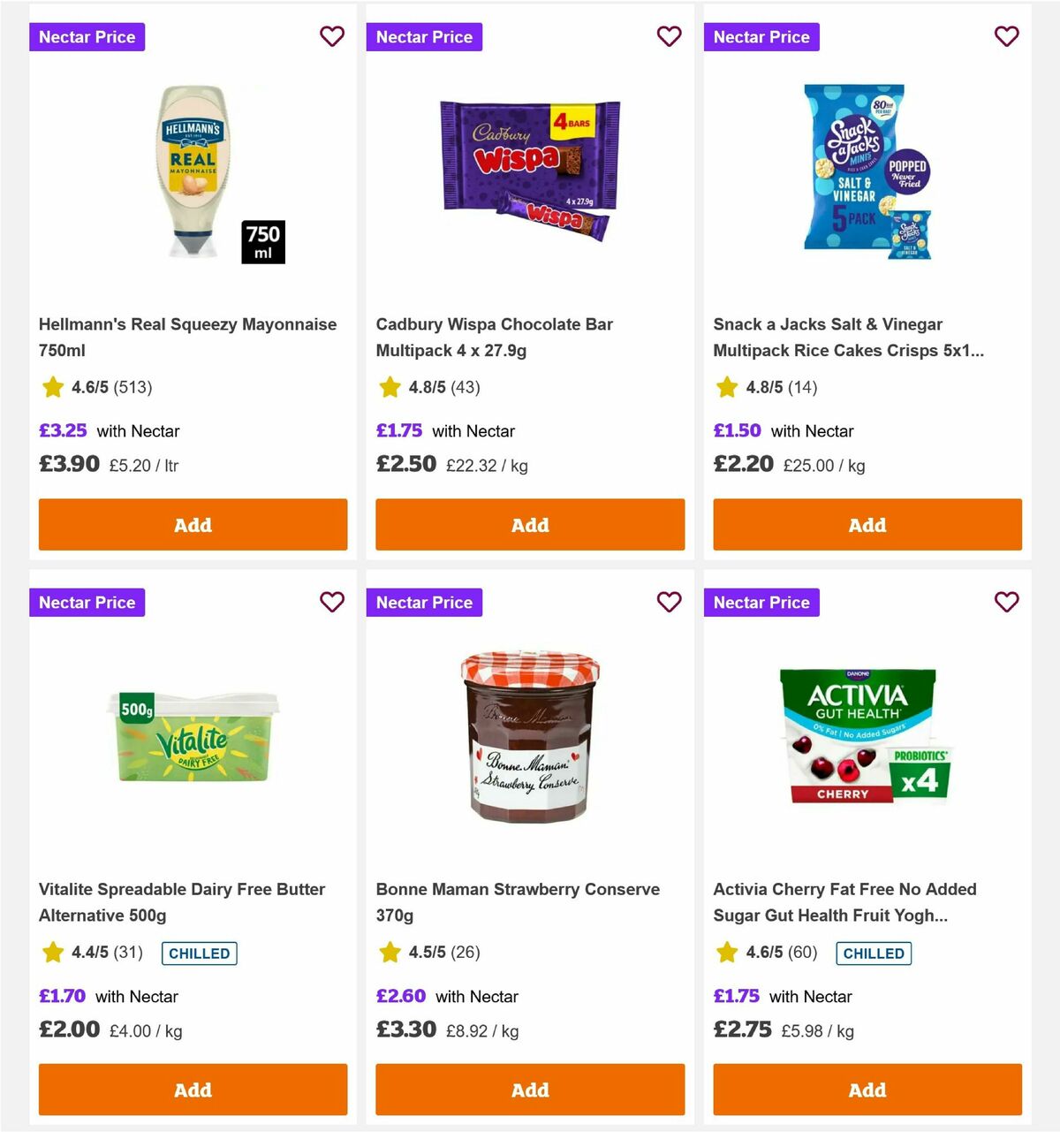
Task: Click the heart icon on Cadbury Wispa Multipack
Action: (x=670, y=36)
